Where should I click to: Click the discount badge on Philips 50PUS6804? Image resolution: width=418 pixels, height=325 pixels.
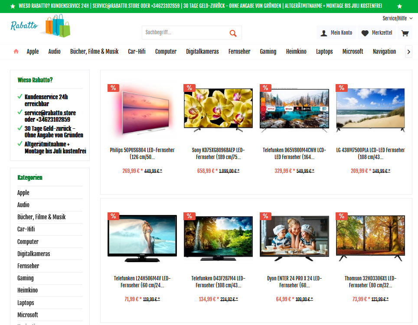tap(113, 88)
